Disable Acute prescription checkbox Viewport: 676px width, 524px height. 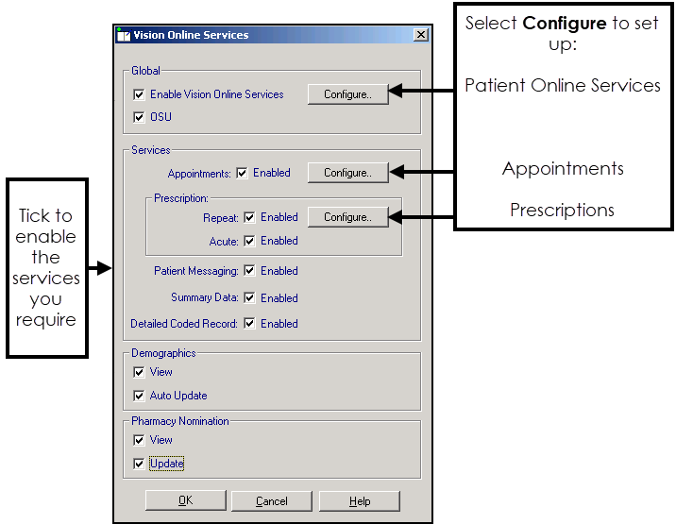click(250, 242)
